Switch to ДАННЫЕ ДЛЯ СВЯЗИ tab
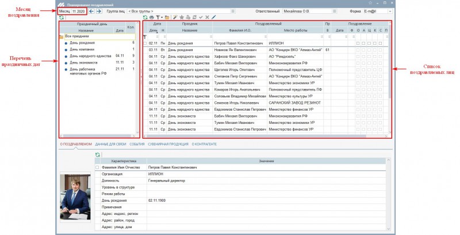The image size is (460, 235). coord(110,144)
